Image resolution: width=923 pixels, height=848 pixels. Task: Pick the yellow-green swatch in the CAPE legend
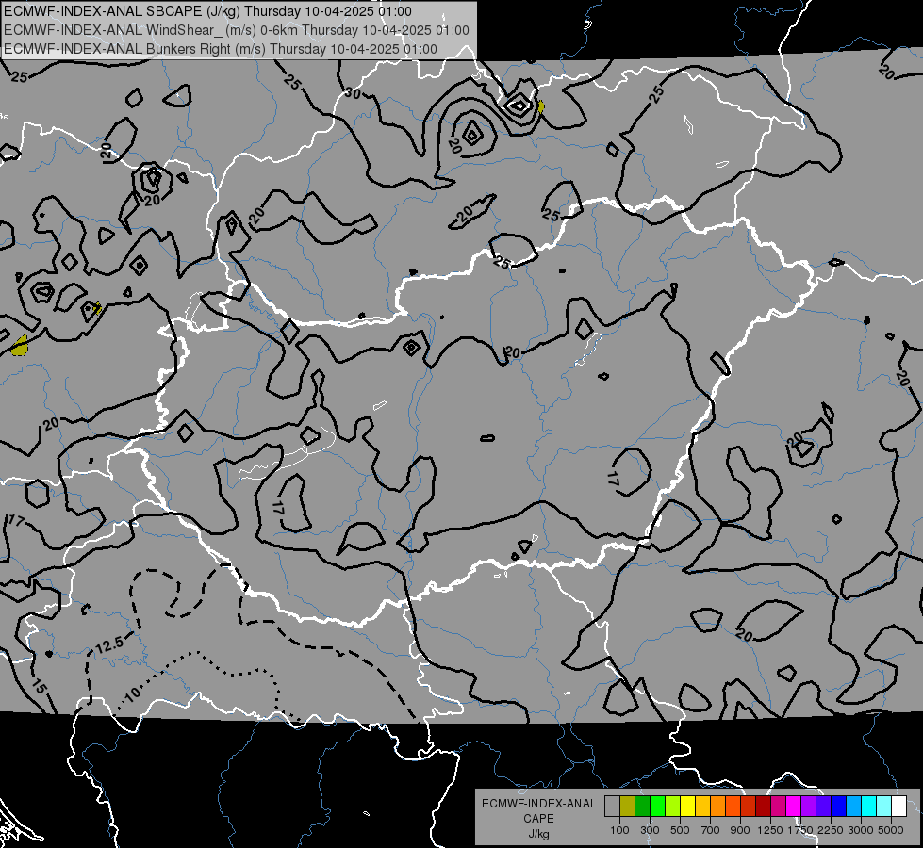[x=673, y=806]
